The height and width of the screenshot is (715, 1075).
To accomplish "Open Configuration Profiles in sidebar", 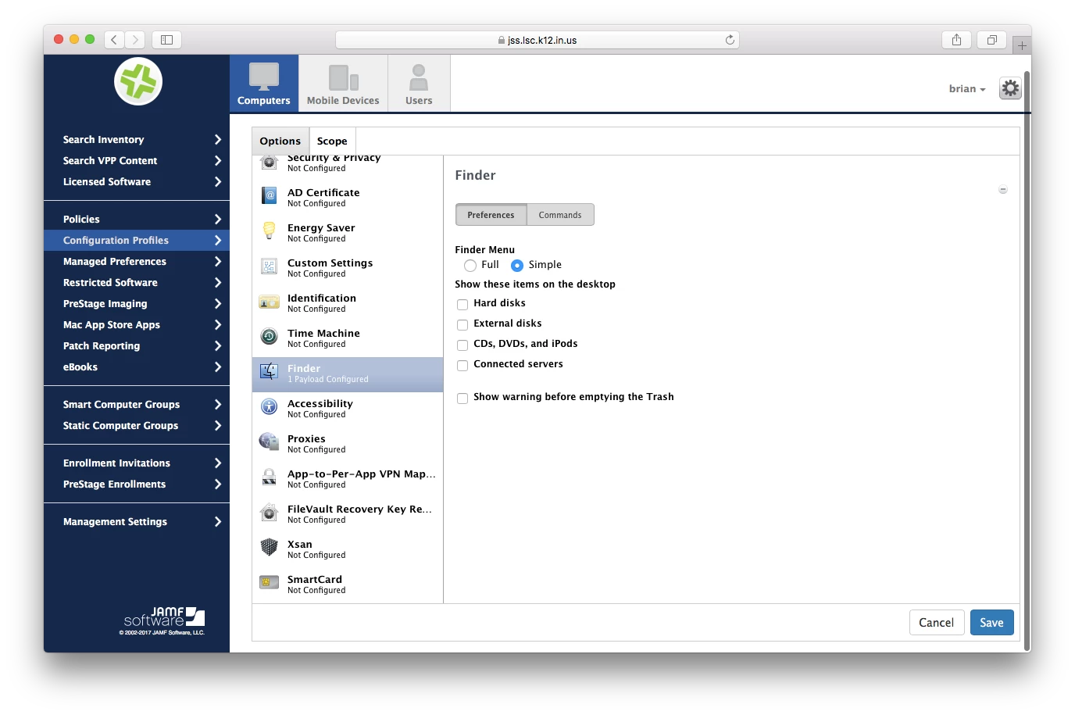I will [x=137, y=240].
